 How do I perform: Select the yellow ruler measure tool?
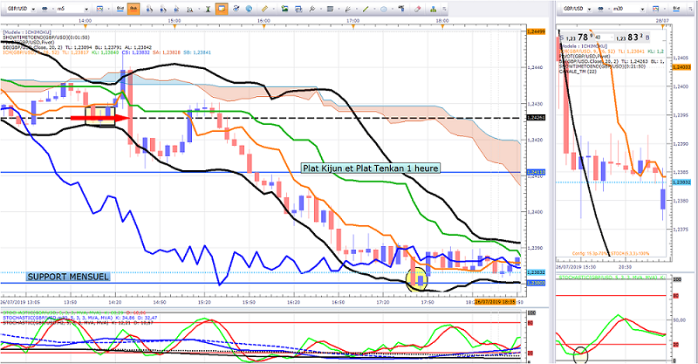tap(264, 9)
